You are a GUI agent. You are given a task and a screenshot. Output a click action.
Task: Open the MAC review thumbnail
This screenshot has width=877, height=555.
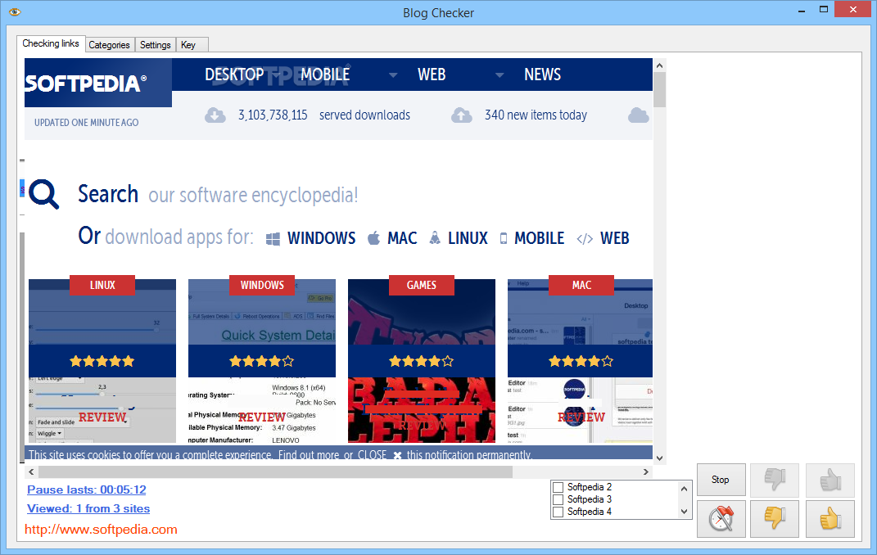tap(580, 360)
